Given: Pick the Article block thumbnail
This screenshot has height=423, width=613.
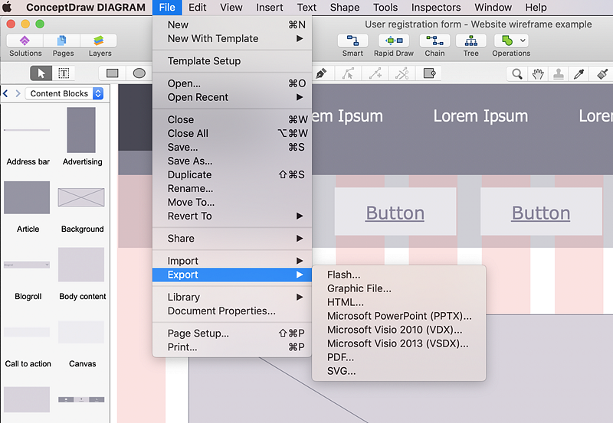Looking at the screenshot, I should tap(27, 197).
